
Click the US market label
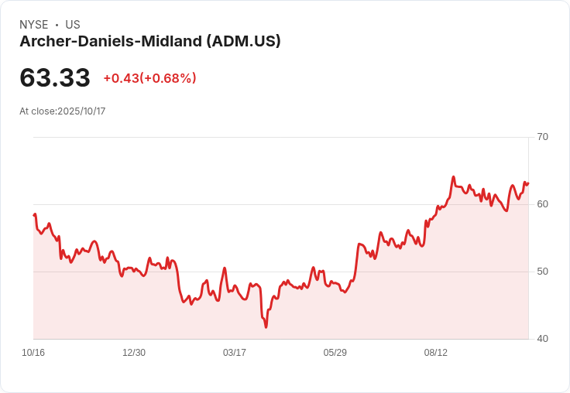[73, 25]
